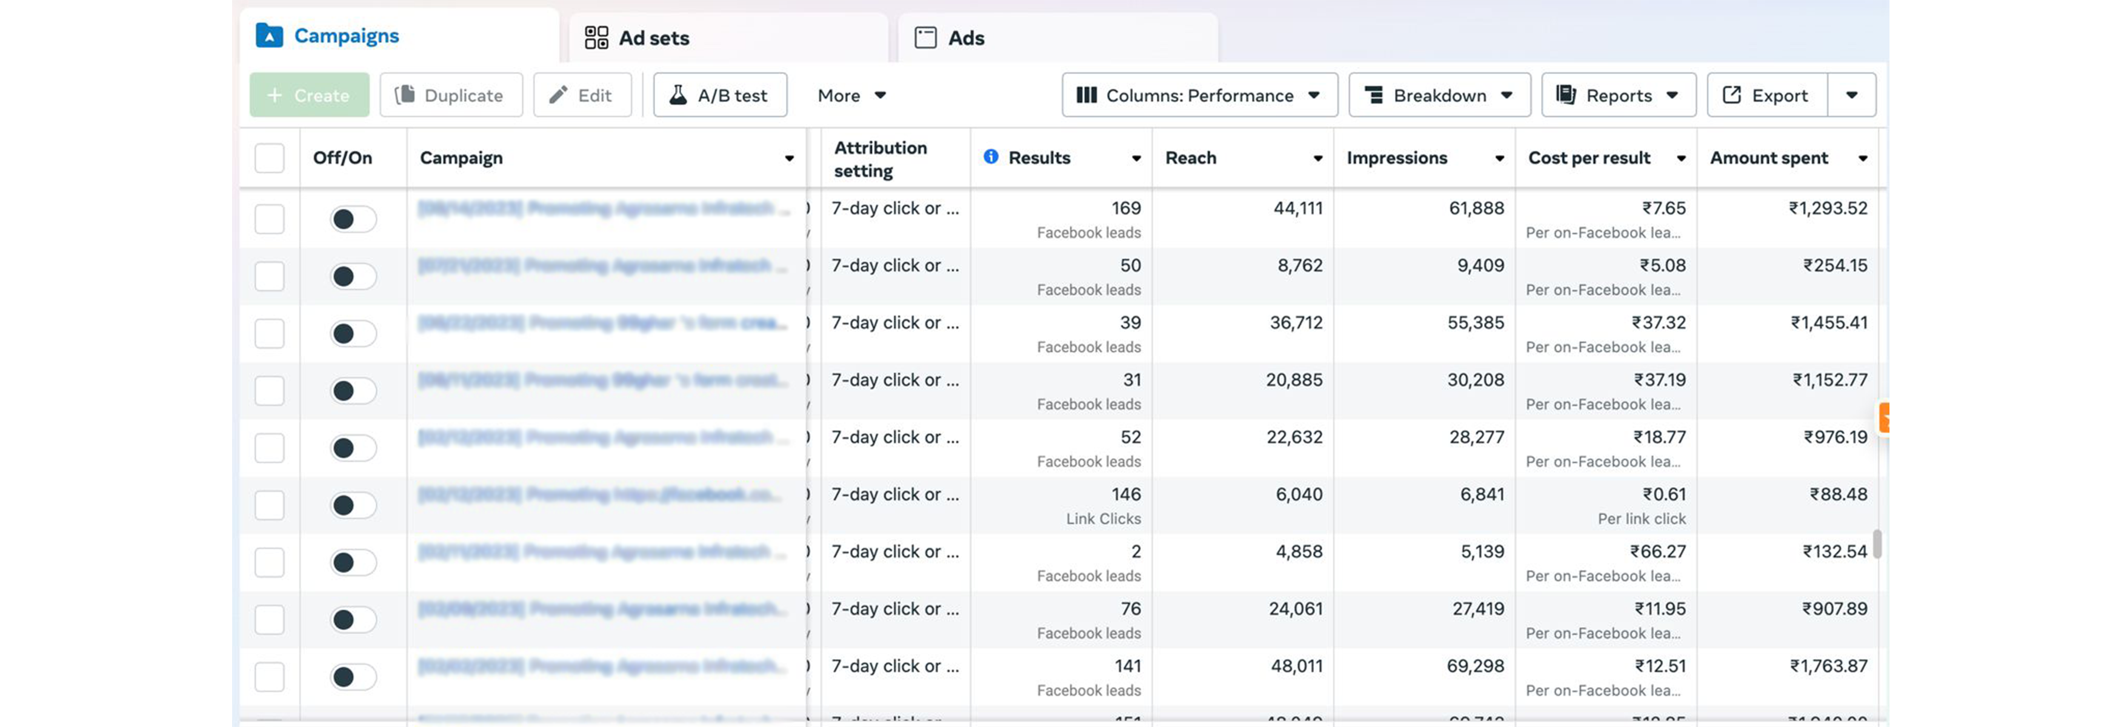Click the A/B test flask icon
Image resolution: width=2121 pixels, height=727 pixels.
click(680, 95)
